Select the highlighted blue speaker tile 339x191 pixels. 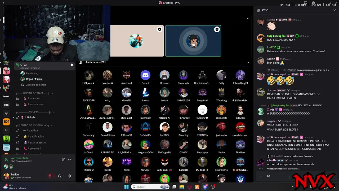193,41
